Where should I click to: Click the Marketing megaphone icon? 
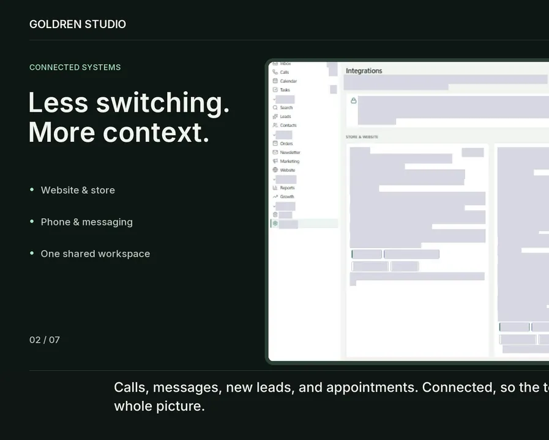pyautogui.click(x=275, y=161)
